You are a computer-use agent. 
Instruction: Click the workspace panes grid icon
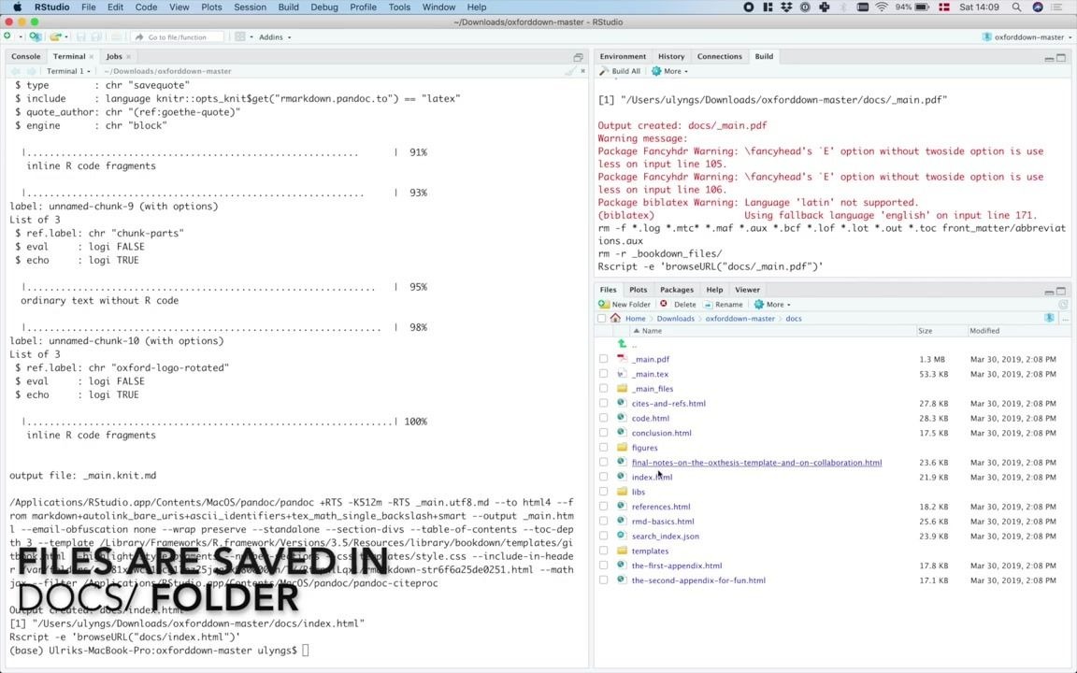239,36
